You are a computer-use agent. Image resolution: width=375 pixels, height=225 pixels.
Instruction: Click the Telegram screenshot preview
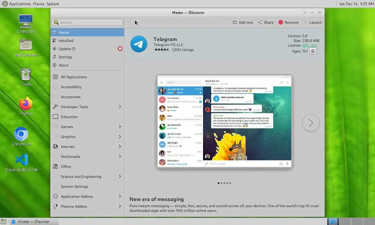tap(224, 121)
